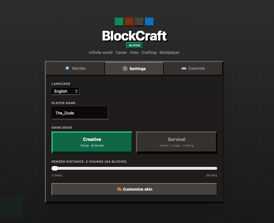This screenshot has height=223, width=274.
Task: Open the Worlds tab
Action: (x=75, y=68)
